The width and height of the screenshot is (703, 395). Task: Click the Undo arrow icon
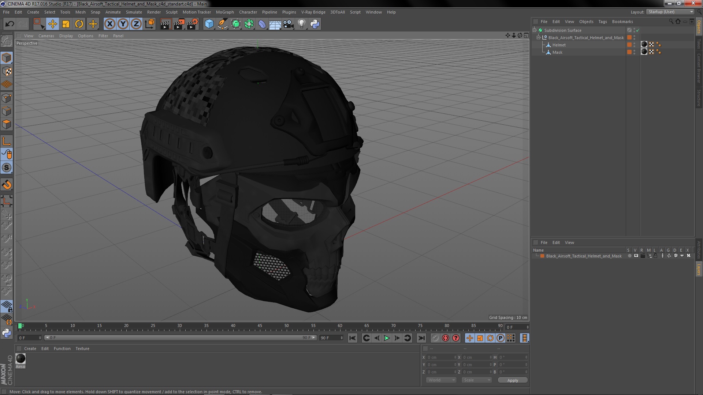[x=10, y=24]
